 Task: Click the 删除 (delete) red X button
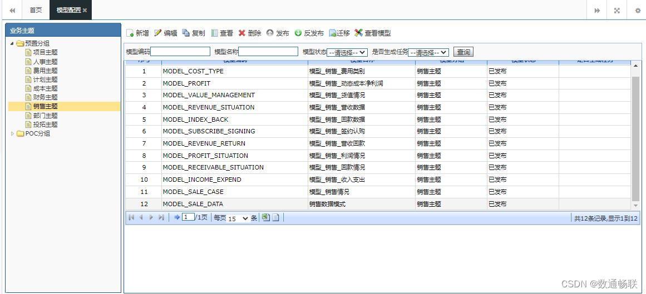250,33
